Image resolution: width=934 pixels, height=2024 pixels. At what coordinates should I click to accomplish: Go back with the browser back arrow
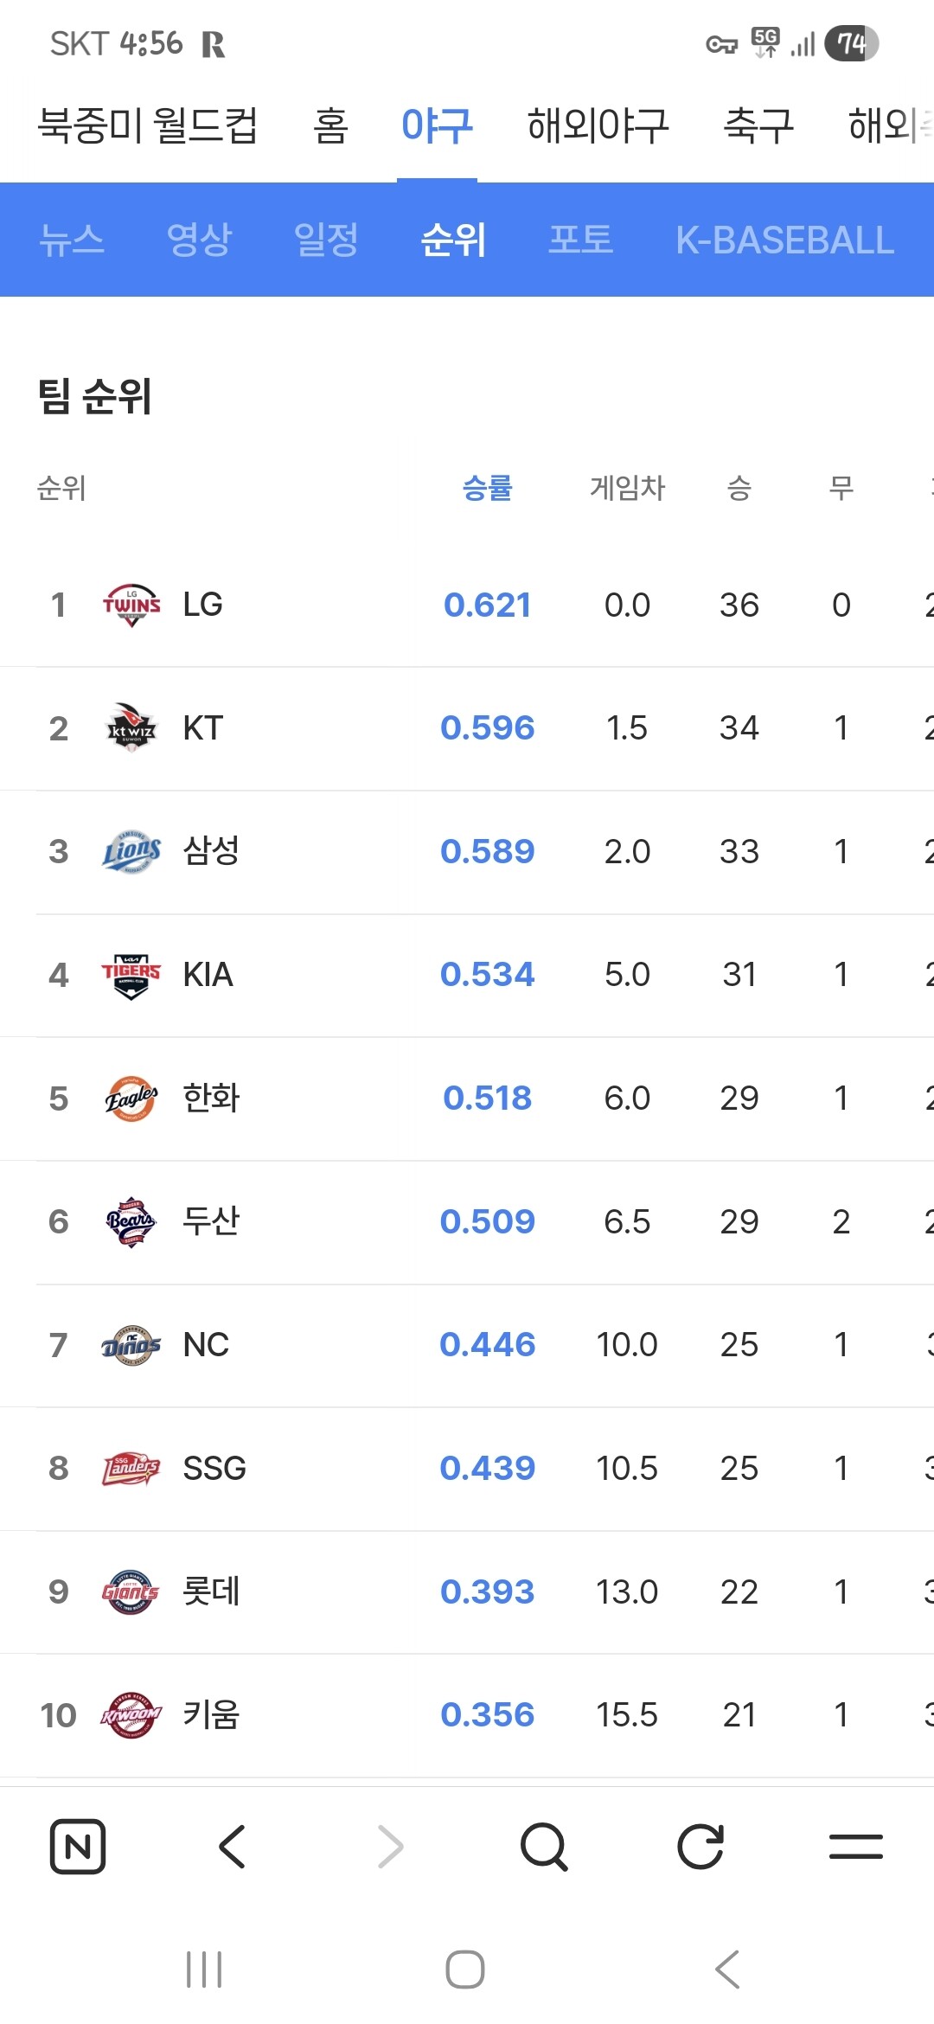click(x=233, y=1847)
